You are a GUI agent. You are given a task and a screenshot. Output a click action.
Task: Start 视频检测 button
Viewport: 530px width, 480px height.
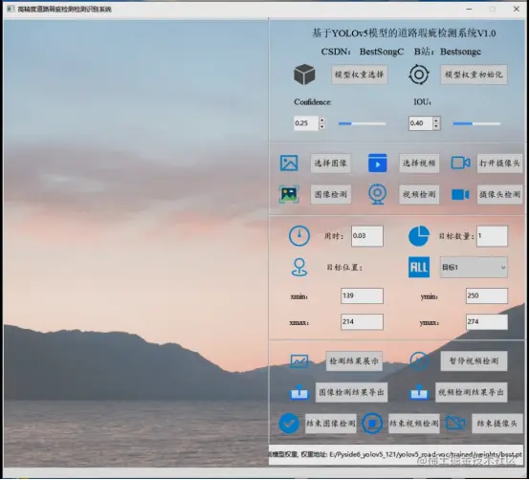[x=419, y=194]
